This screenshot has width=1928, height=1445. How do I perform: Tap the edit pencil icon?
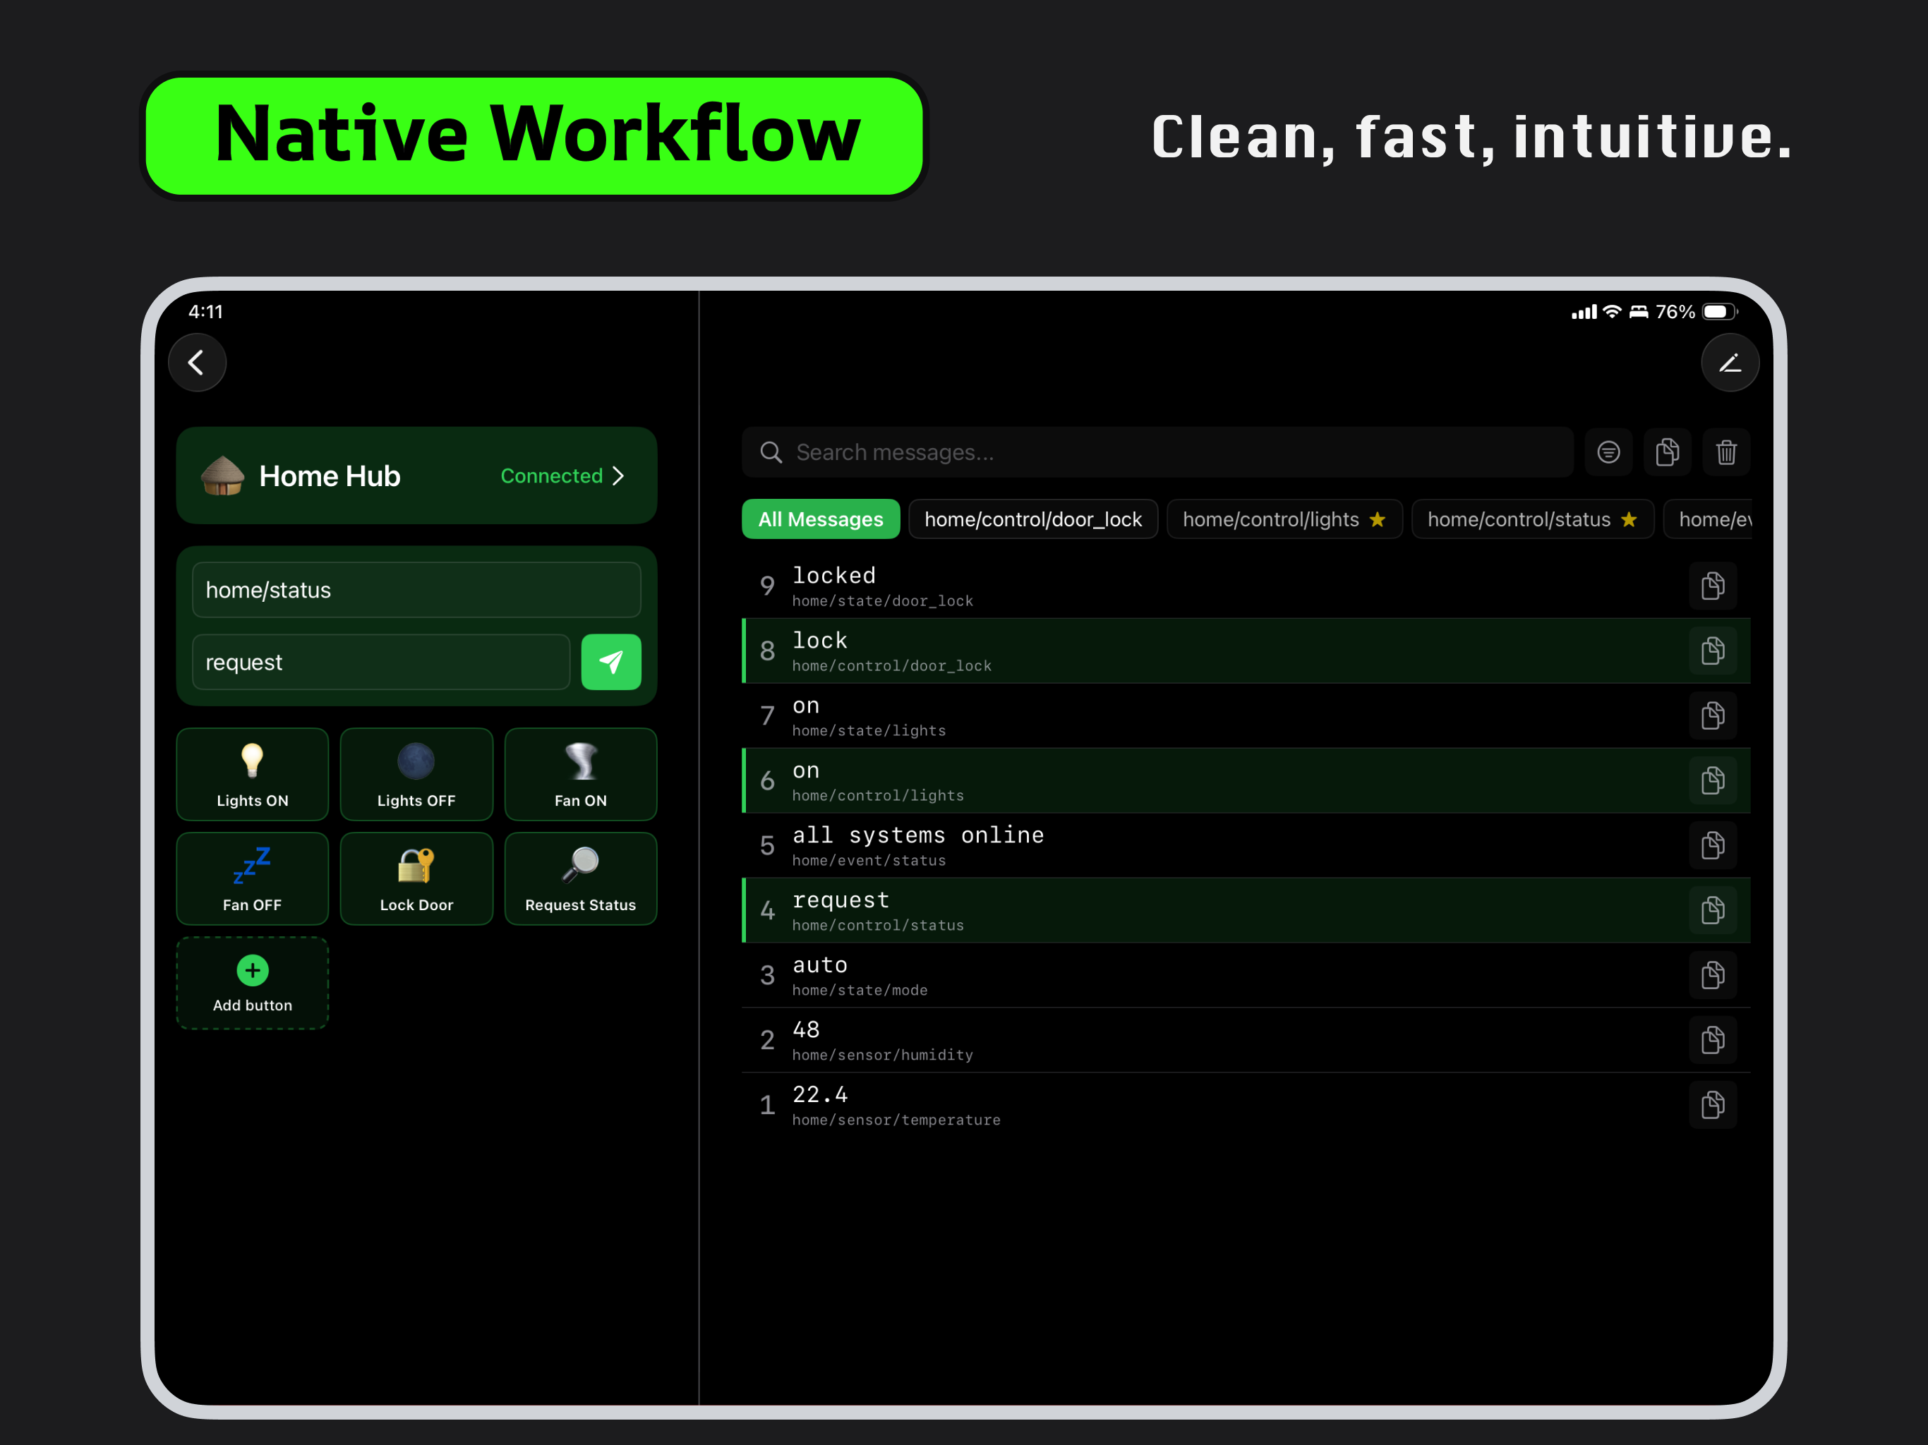click(x=1729, y=363)
